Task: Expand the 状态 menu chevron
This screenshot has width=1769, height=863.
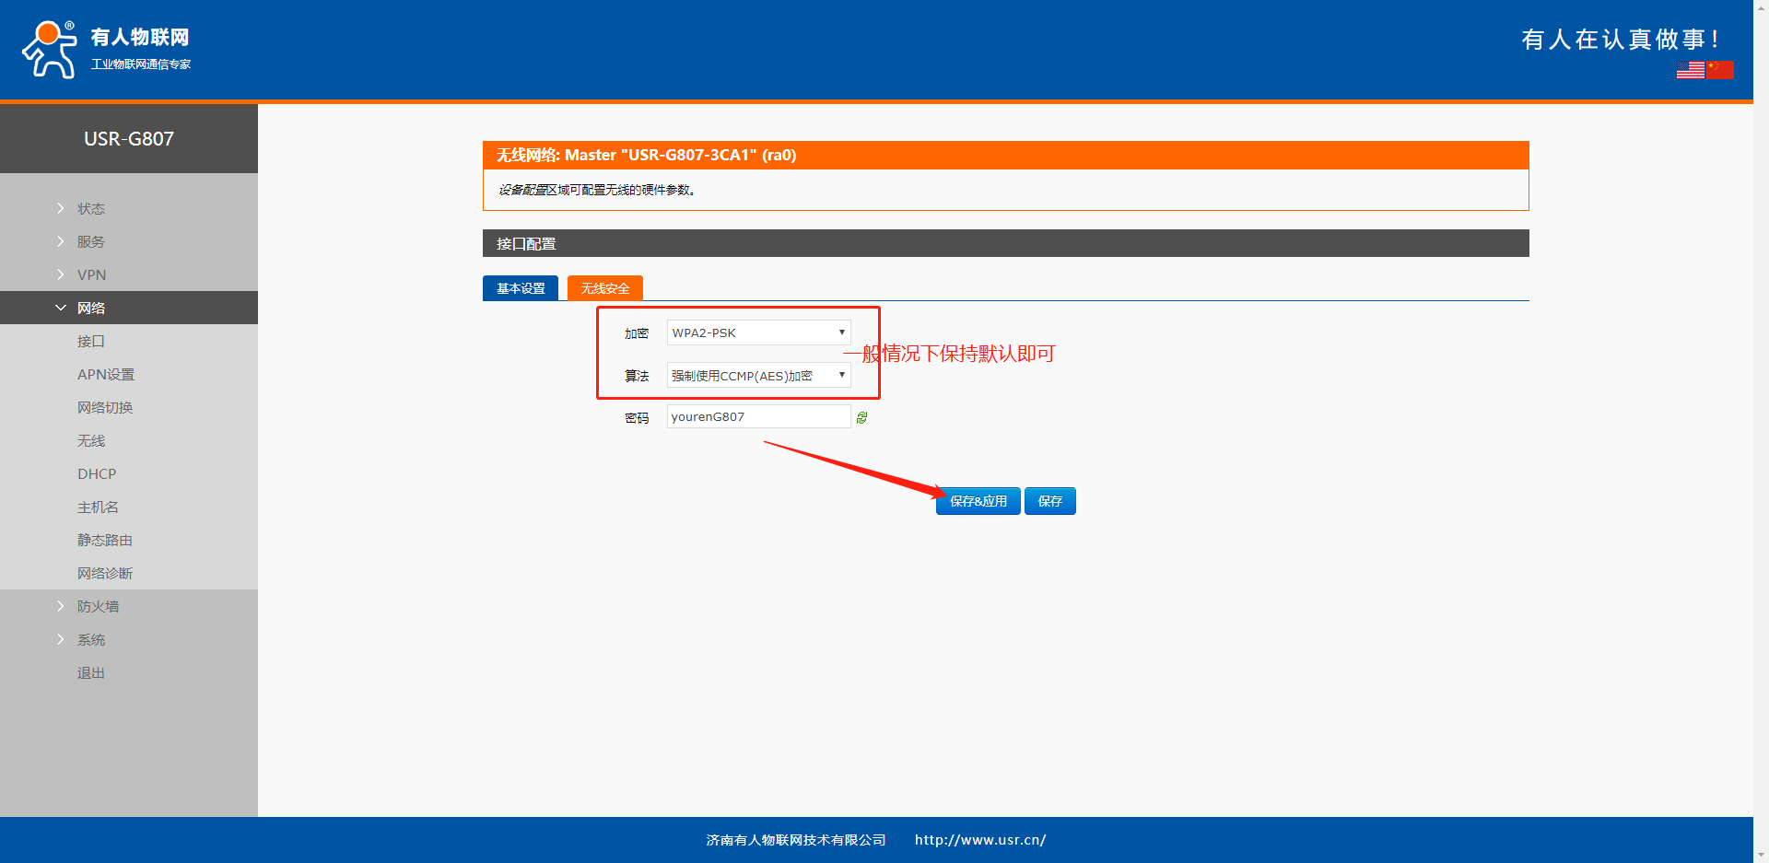Action: 61,208
